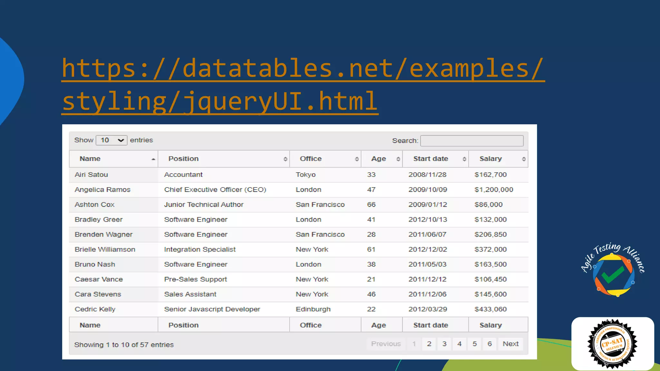Click the age 66 cell

[382, 205]
